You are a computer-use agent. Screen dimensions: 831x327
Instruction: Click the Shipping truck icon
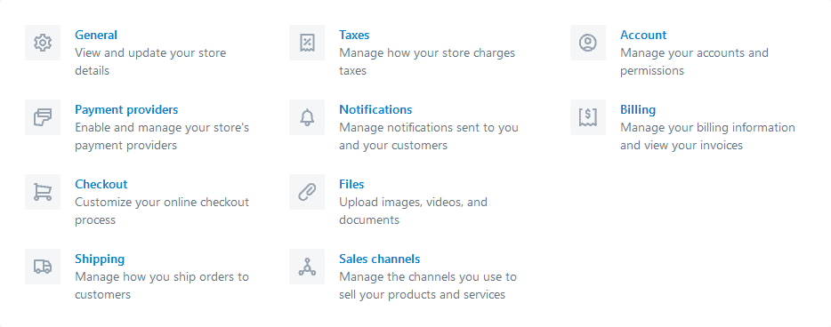coord(43,267)
